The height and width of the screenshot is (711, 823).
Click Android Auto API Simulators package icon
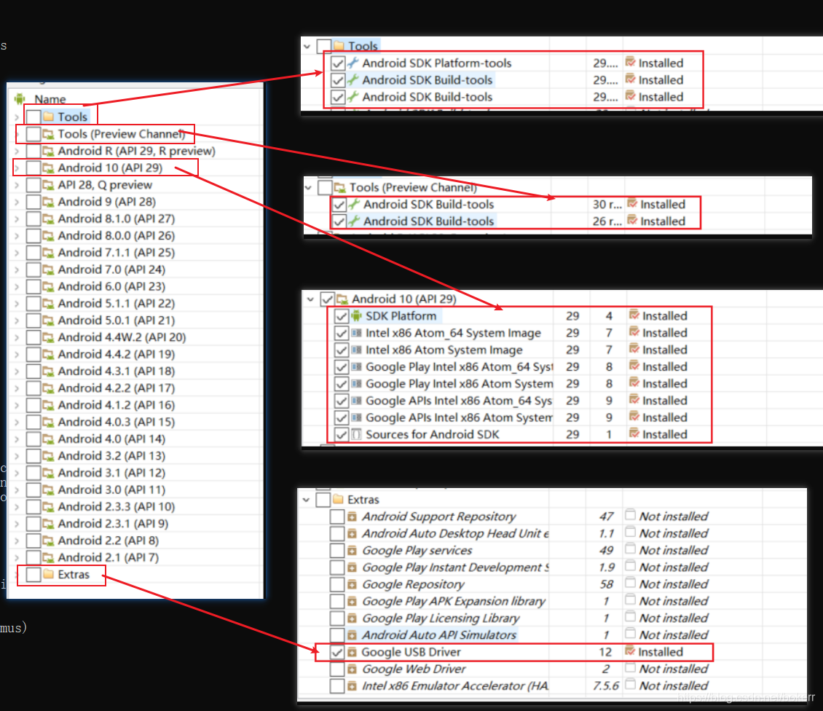point(353,635)
